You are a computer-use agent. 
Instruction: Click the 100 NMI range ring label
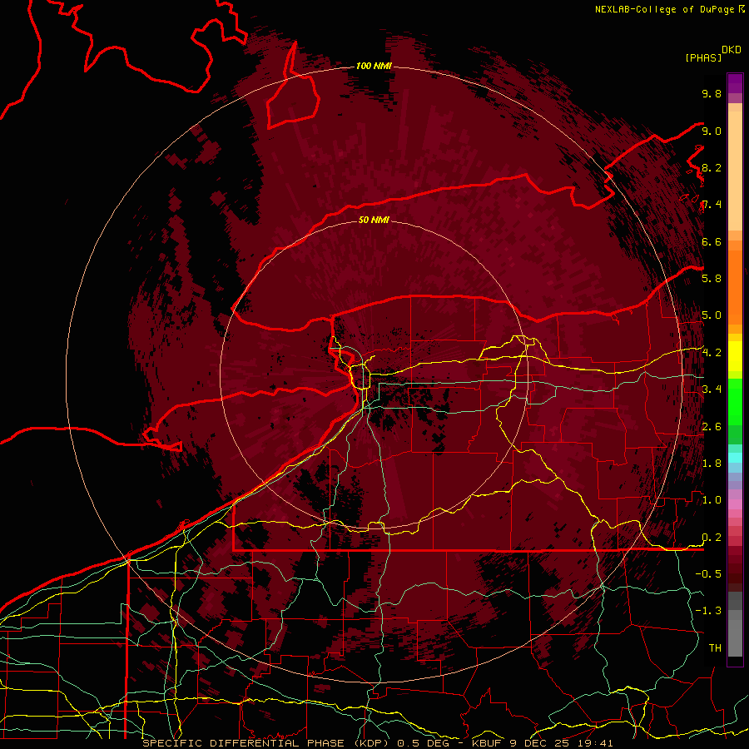click(374, 66)
